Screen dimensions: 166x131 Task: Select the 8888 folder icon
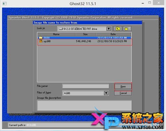coord(41,38)
